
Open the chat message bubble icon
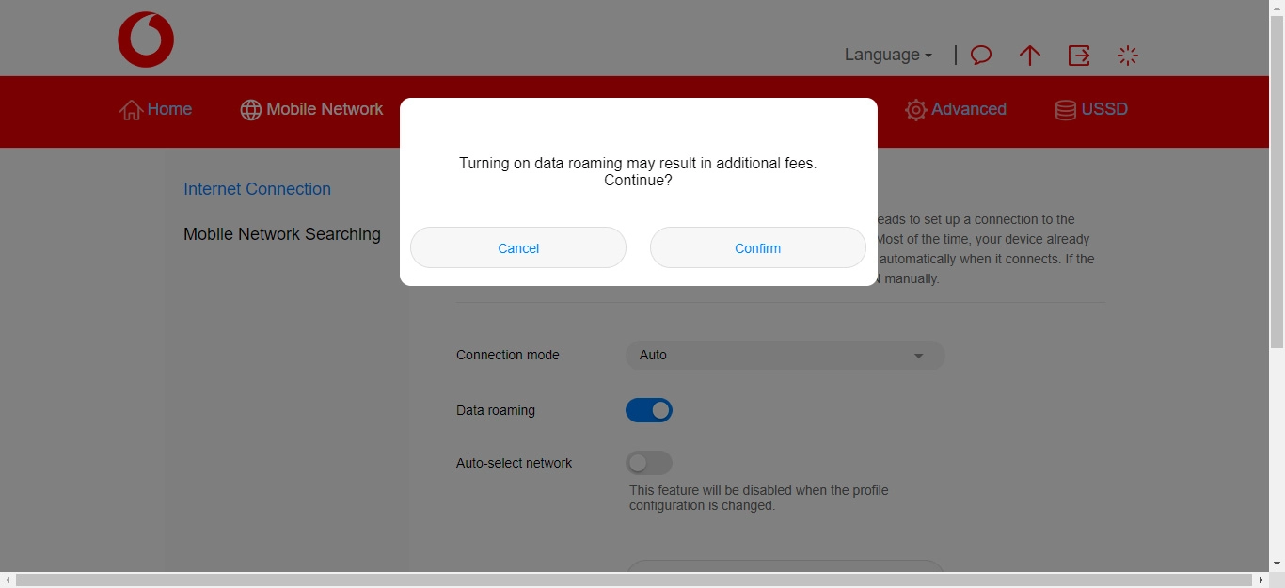coord(980,55)
